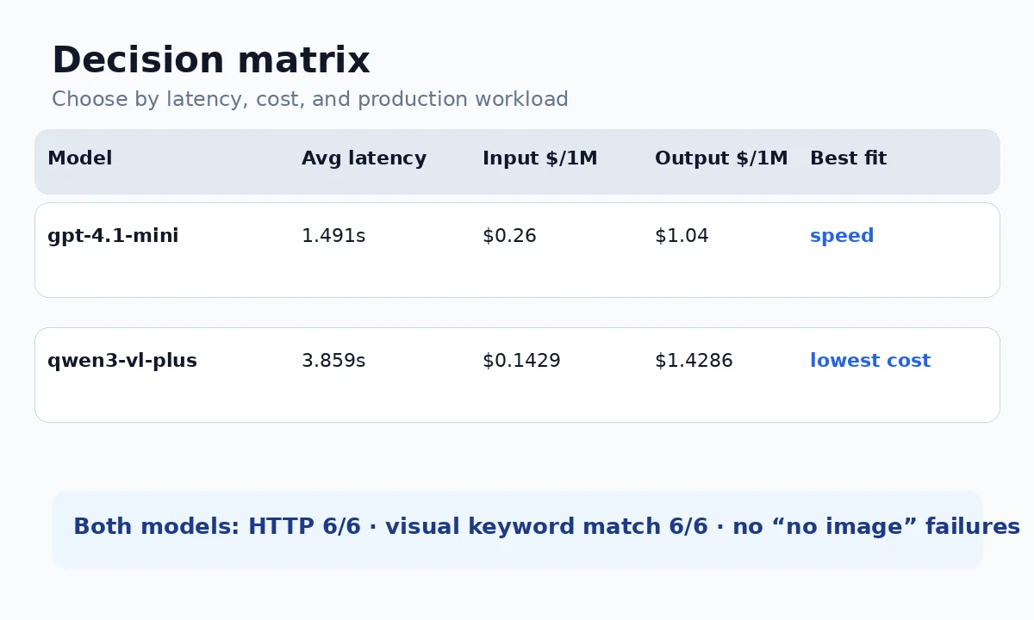
Task: Click the 3.859s latency value
Action: tap(333, 361)
